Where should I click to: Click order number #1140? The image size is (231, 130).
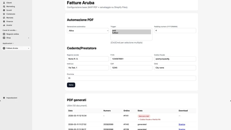point(126,125)
